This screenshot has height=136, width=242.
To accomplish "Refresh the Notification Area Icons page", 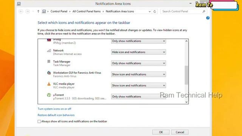I will [155, 11].
